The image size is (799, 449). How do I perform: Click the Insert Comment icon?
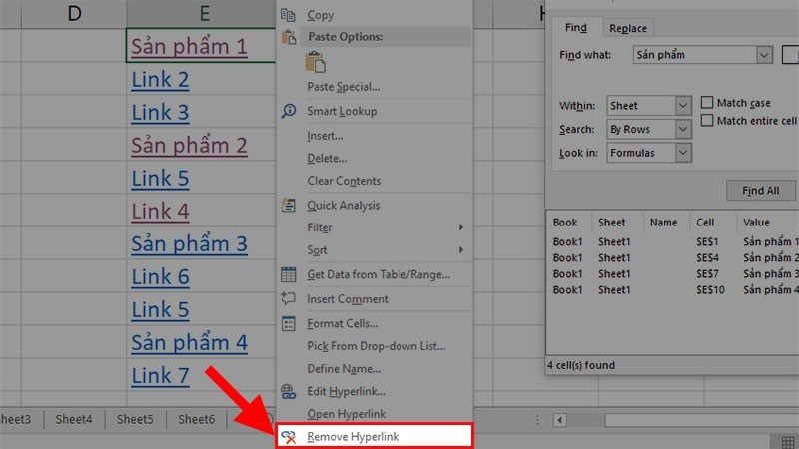pyautogui.click(x=288, y=298)
